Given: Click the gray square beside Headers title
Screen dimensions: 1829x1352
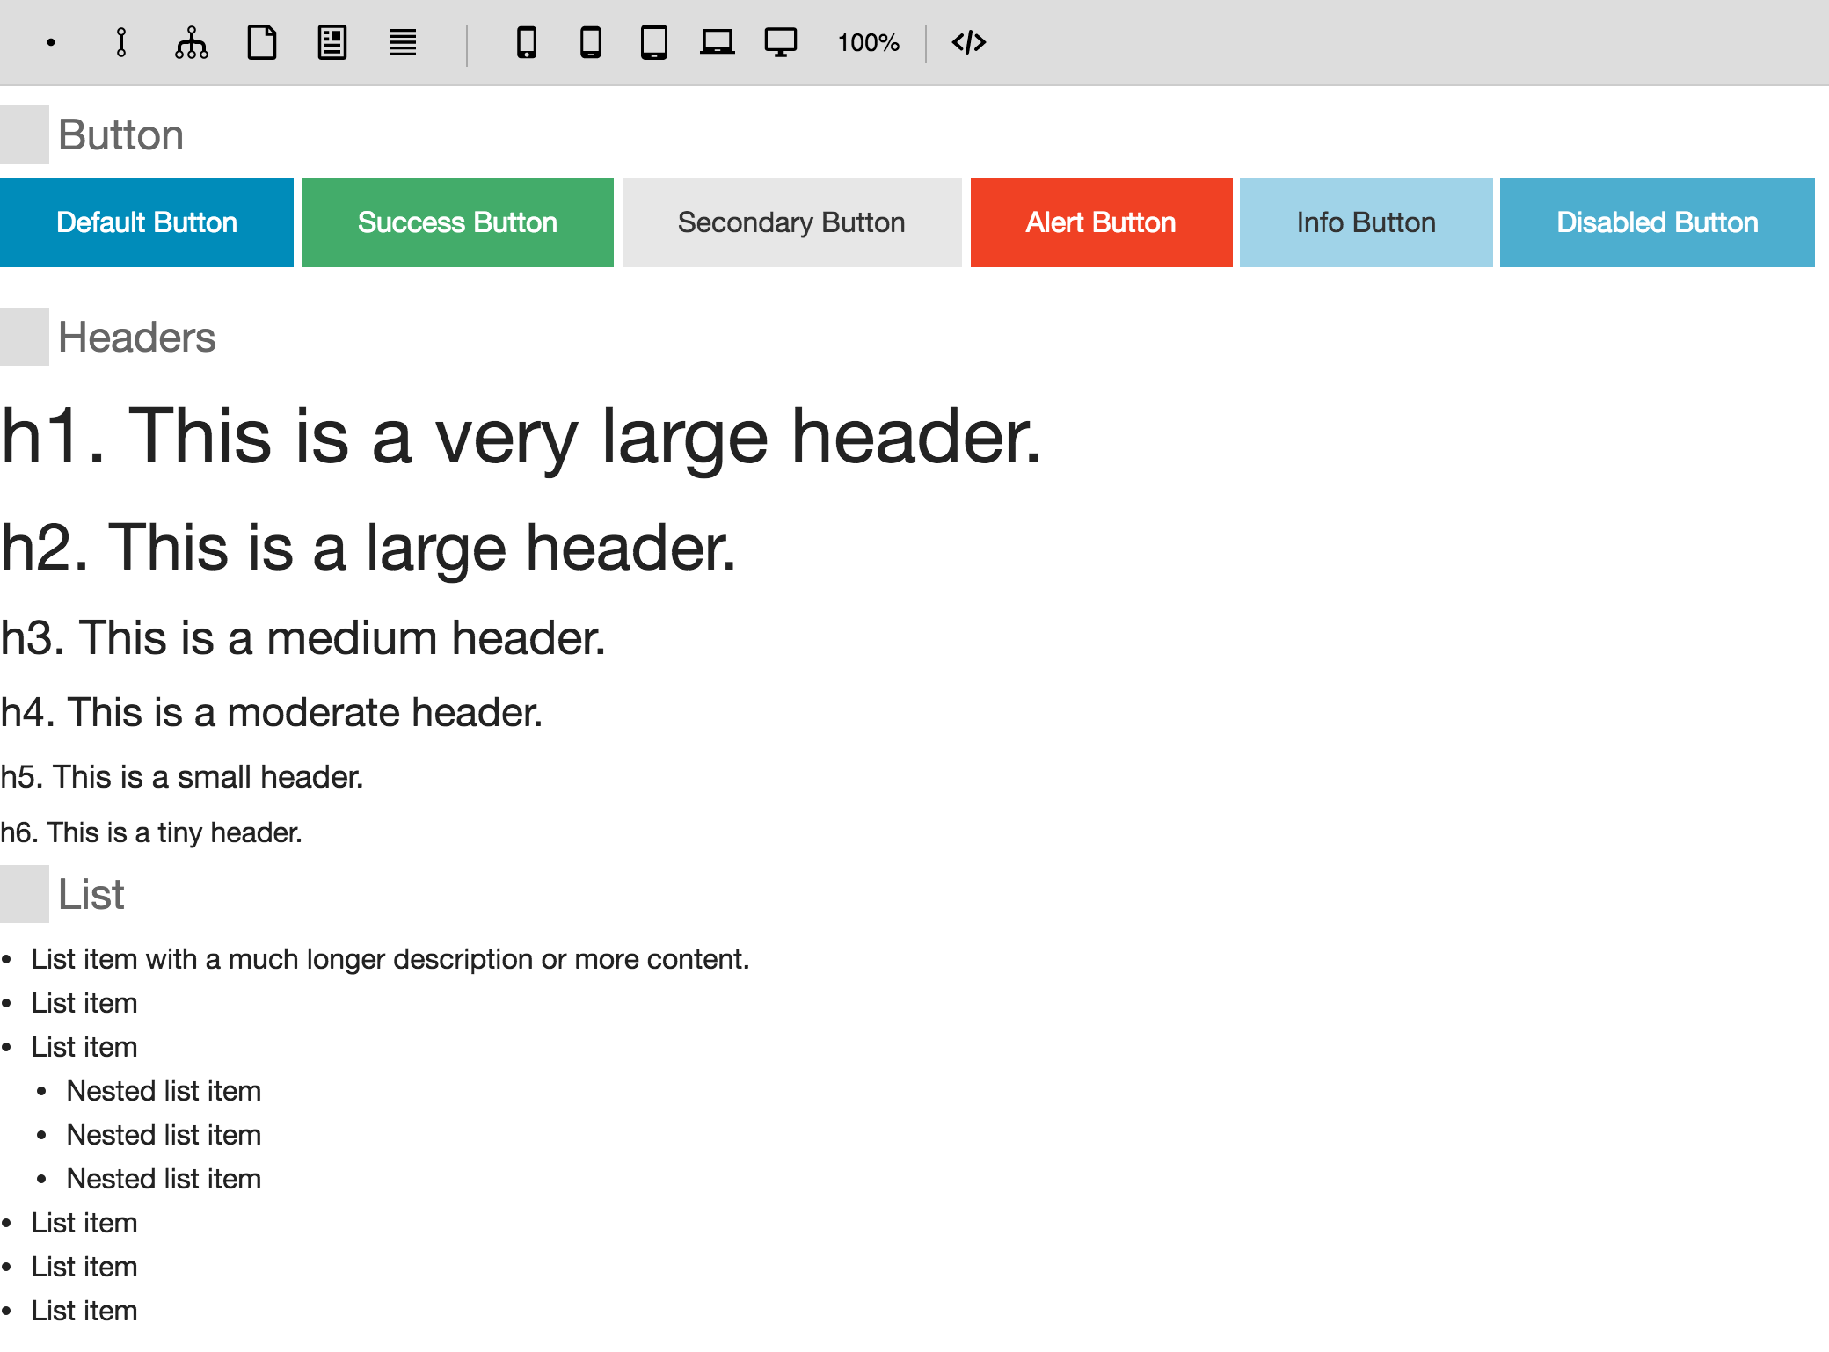Looking at the screenshot, I should coord(25,337).
